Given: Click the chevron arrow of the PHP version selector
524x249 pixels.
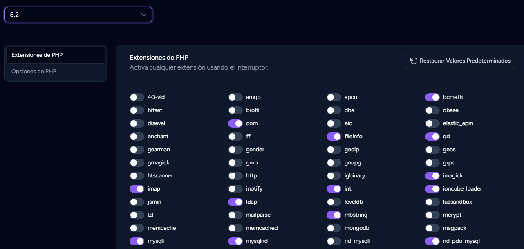Looking at the screenshot, I should point(144,15).
